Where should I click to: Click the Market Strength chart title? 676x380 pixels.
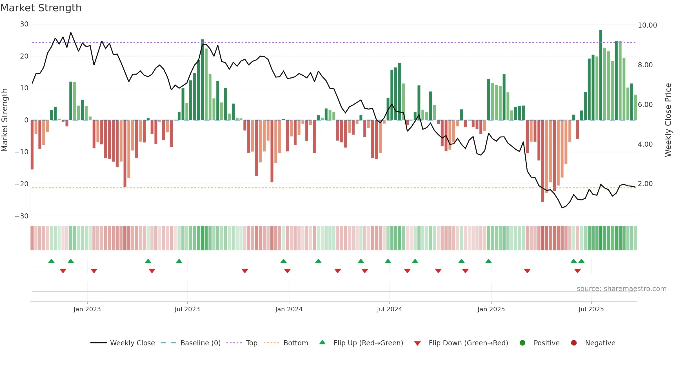[x=41, y=8]
